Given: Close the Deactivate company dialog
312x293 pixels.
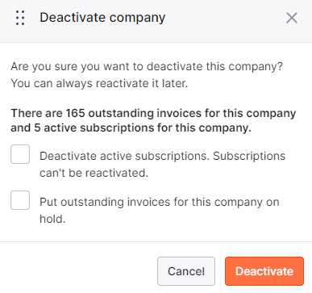Looking at the screenshot, I should (292, 18).
